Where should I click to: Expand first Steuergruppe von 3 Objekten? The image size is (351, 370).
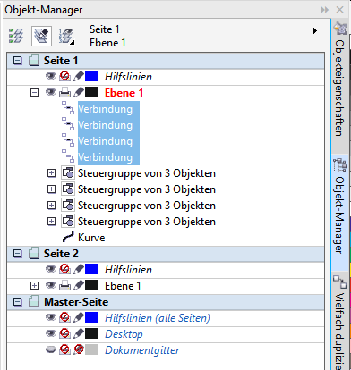pos(52,173)
